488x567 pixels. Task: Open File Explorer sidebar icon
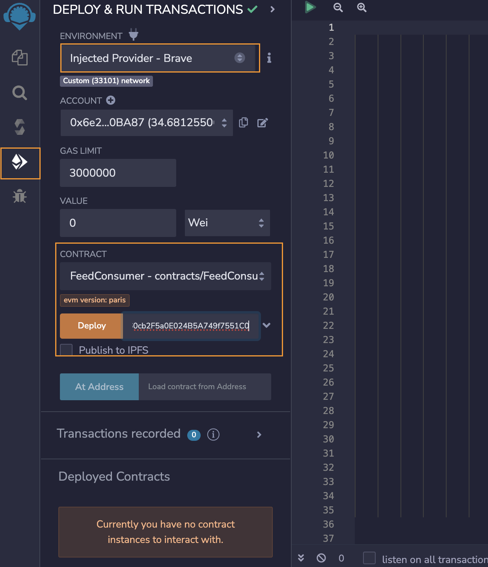tap(19, 58)
